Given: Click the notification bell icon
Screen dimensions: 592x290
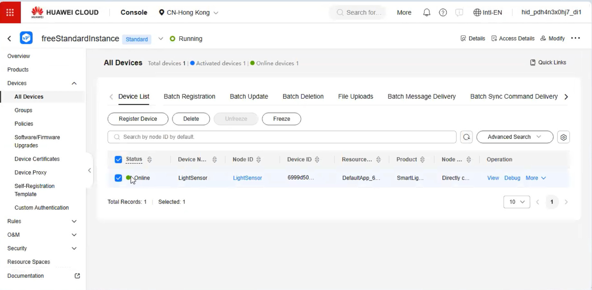Looking at the screenshot, I should point(427,13).
